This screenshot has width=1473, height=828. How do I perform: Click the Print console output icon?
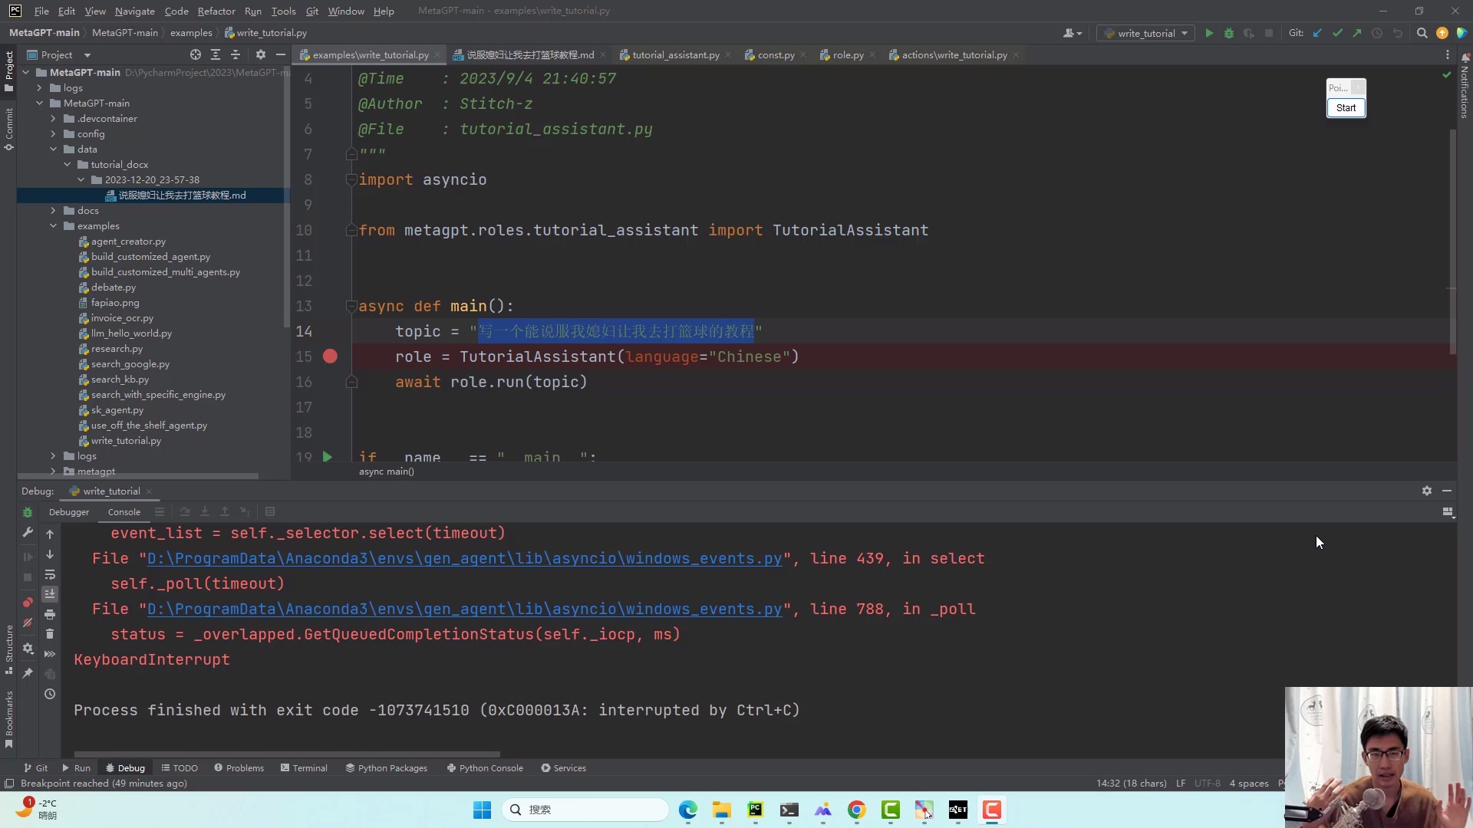pos(50,614)
